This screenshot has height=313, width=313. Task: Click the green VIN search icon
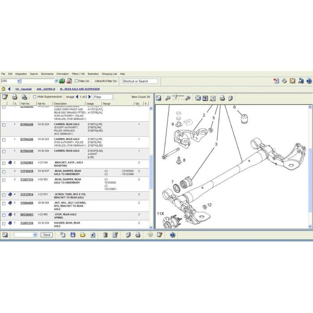click(62, 81)
